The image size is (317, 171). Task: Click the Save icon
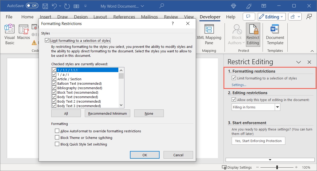click(45, 6)
